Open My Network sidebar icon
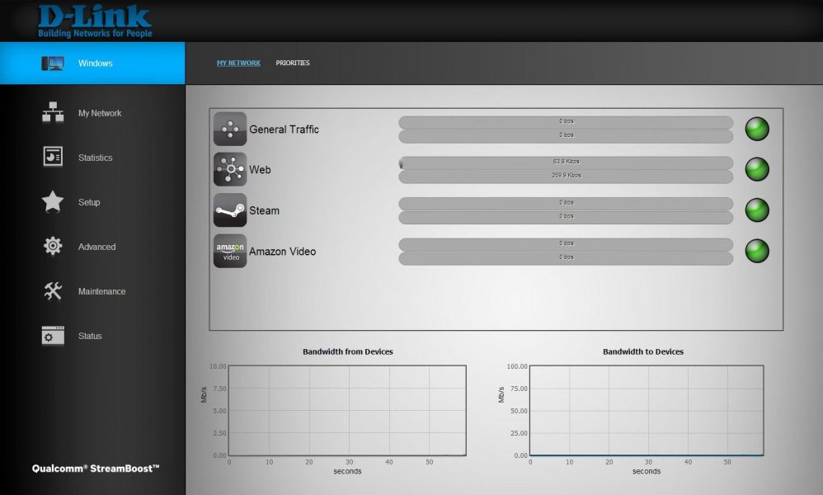 click(x=53, y=112)
